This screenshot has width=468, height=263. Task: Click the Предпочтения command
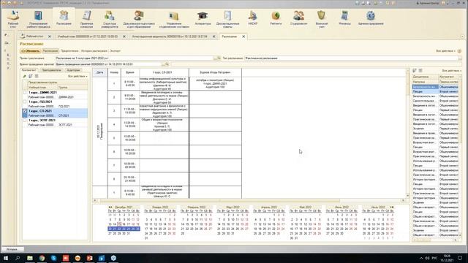pyautogui.click(x=69, y=51)
